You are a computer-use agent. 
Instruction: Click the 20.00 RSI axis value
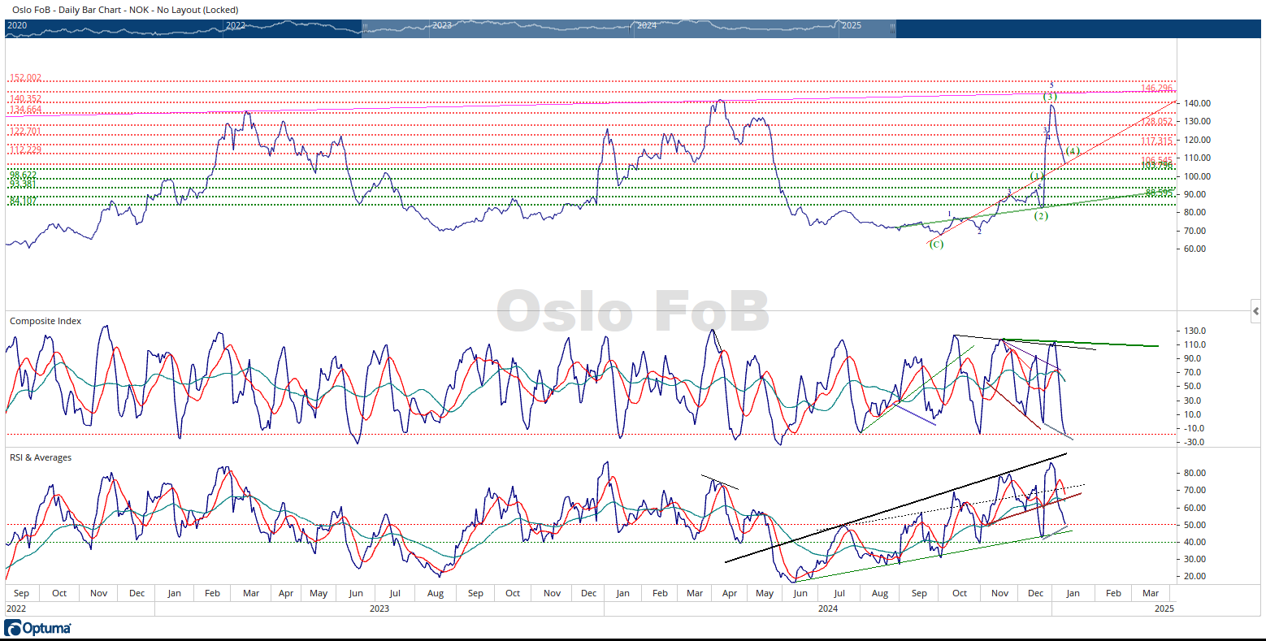(x=1195, y=576)
